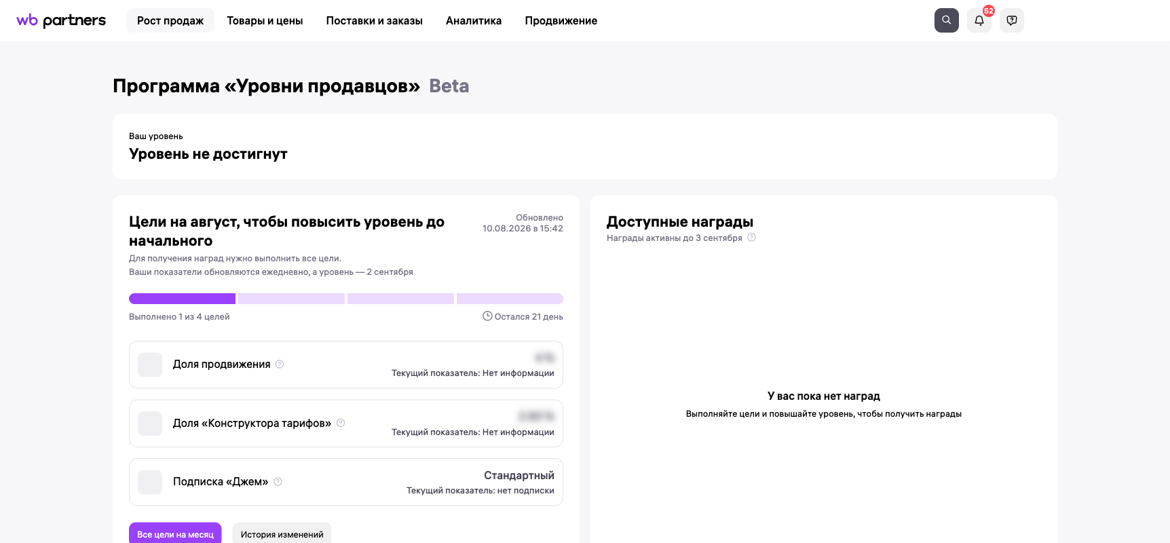This screenshot has height=543, width=1170.
Task: Click the update timestamp 10.08.2026 в 15:42
Action: coord(523,229)
